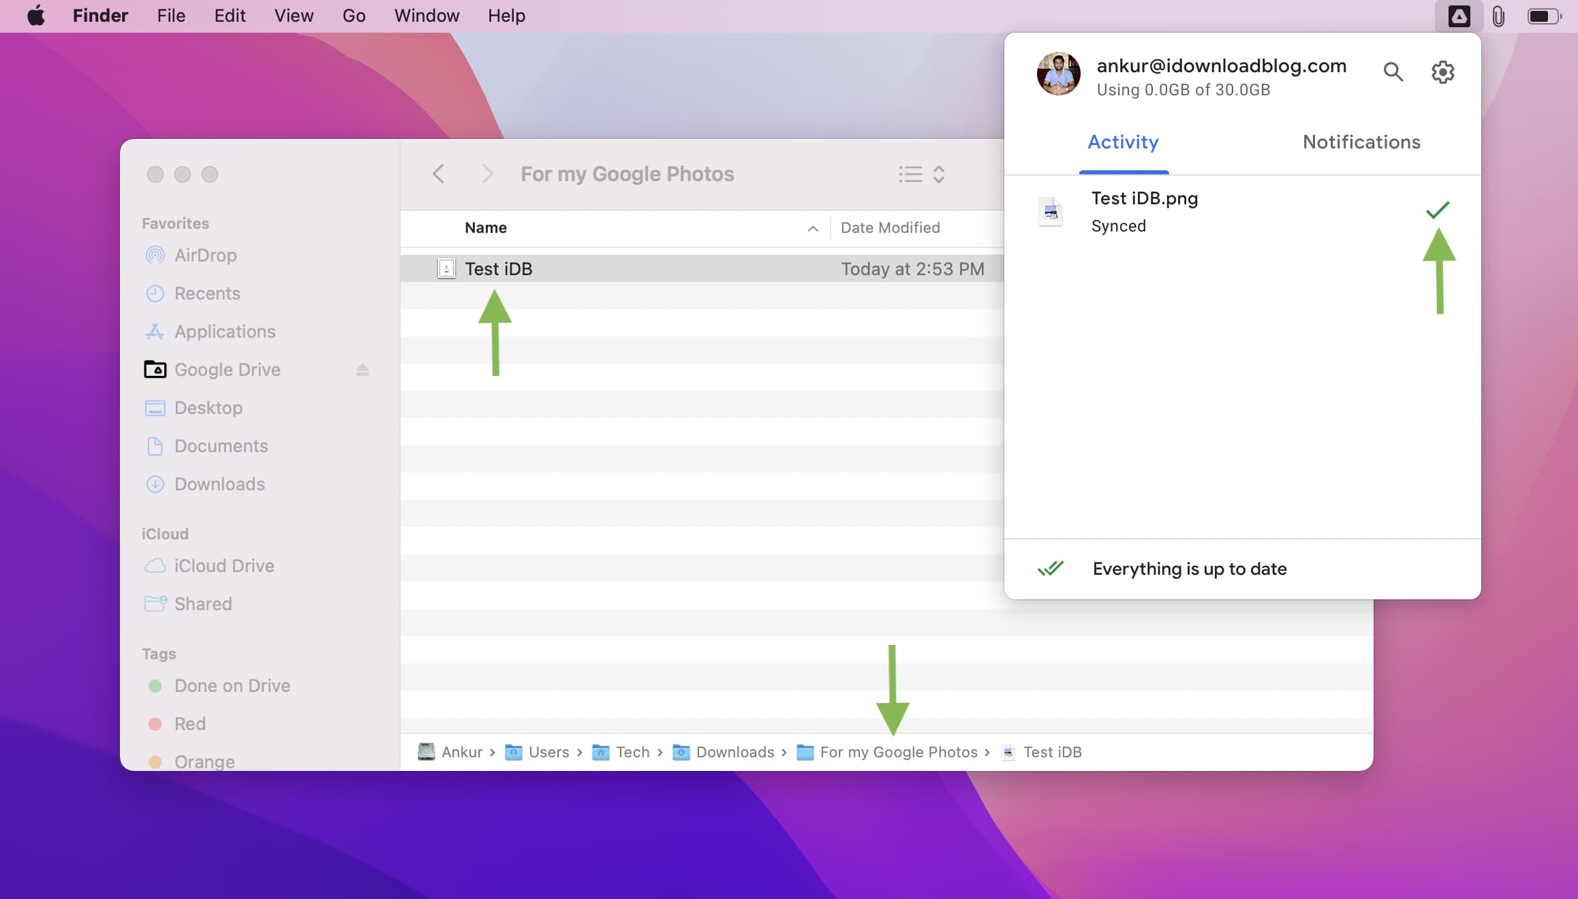The image size is (1578, 899).
Task: Switch to the Activity tab
Action: [x=1123, y=142]
